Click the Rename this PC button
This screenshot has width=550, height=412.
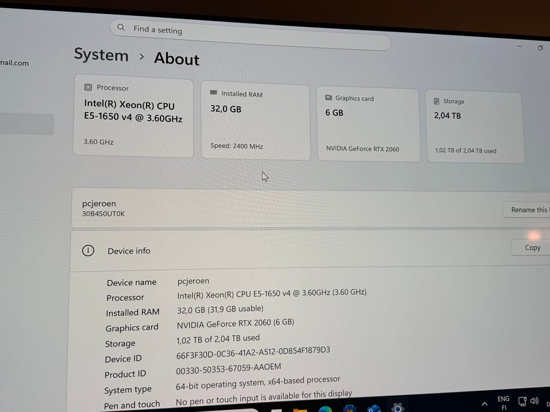(x=527, y=210)
